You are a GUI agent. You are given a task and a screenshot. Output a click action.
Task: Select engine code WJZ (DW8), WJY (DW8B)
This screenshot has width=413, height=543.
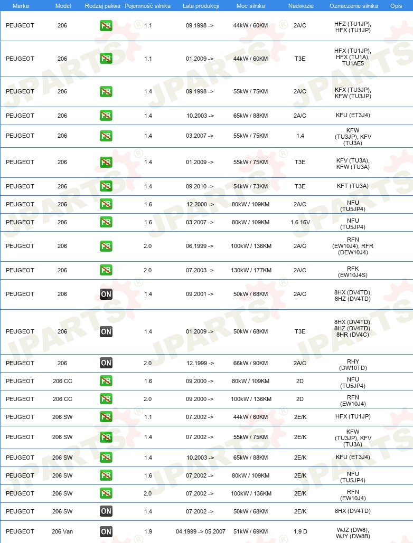click(x=353, y=534)
